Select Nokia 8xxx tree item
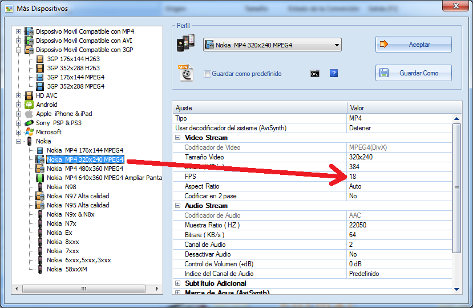Viewport: 473px width, 308px height. pyautogui.click(x=63, y=242)
